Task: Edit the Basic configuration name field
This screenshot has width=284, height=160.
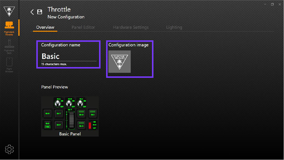Action: (x=69, y=56)
